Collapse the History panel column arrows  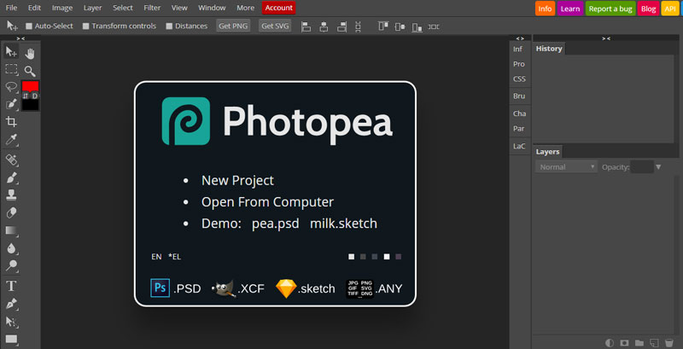(606, 38)
